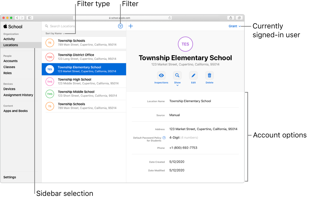The width and height of the screenshot is (320, 199).
Task: Expand the Sort by Name dropdown
Action: click(x=55, y=33)
